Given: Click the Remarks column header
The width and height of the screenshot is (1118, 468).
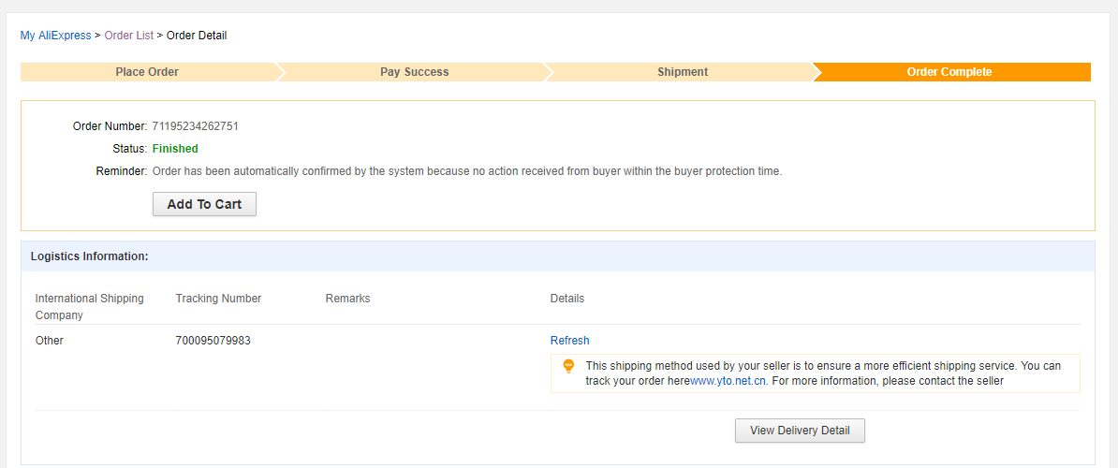Looking at the screenshot, I should tap(347, 299).
